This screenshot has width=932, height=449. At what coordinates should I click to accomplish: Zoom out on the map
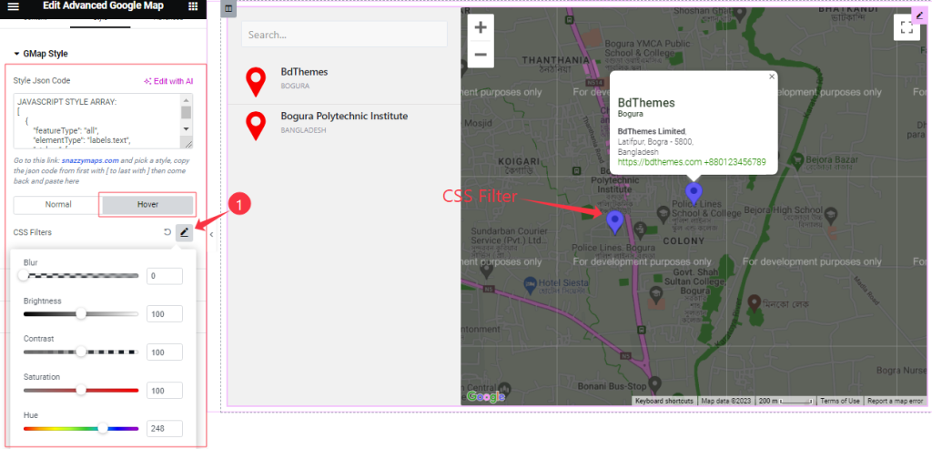click(x=481, y=55)
